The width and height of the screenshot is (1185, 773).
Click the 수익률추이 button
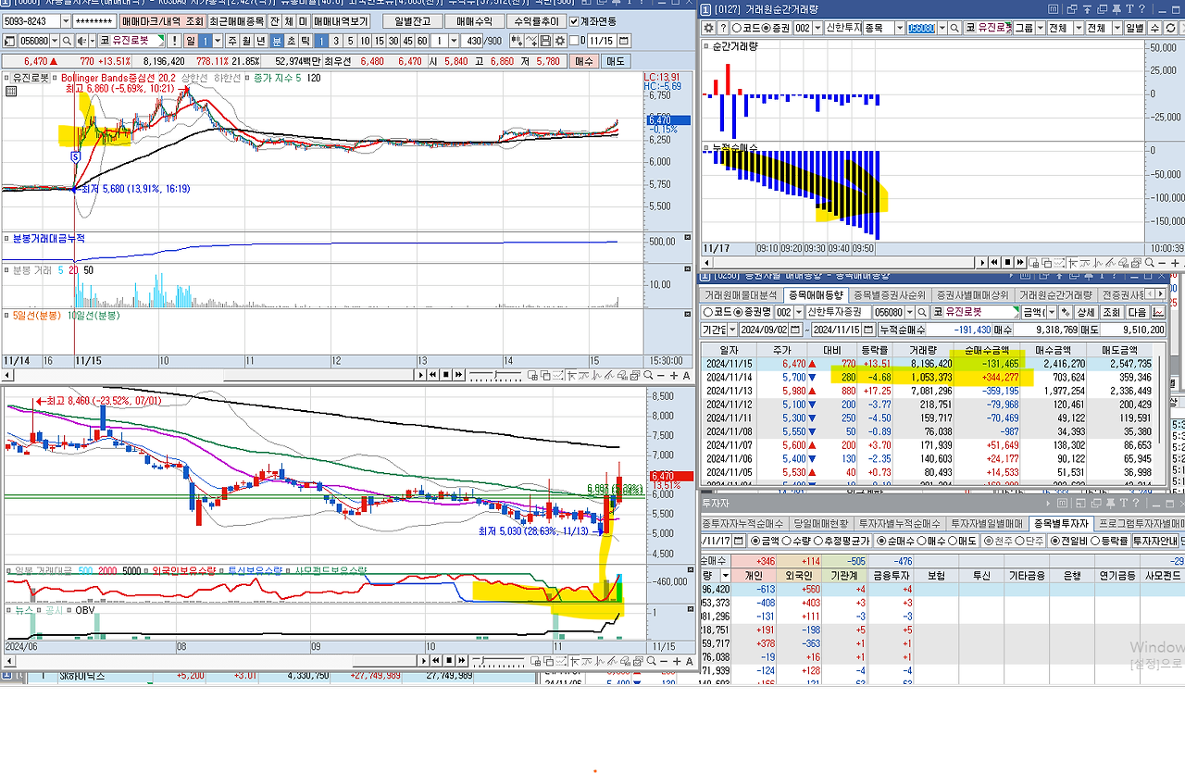pyautogui.click(x=536, y=20)
